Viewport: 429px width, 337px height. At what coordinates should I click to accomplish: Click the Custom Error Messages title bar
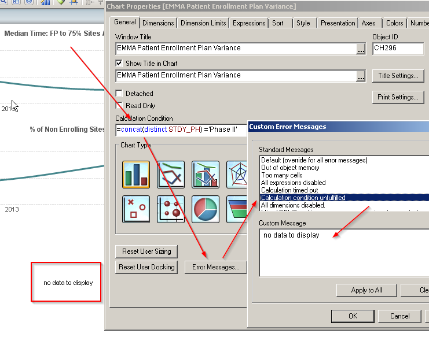point(339,127)
